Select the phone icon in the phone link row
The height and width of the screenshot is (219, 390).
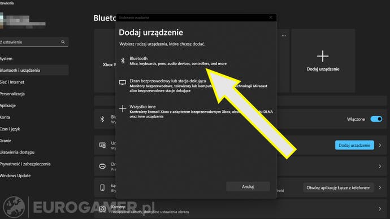(x=102, y=187)
